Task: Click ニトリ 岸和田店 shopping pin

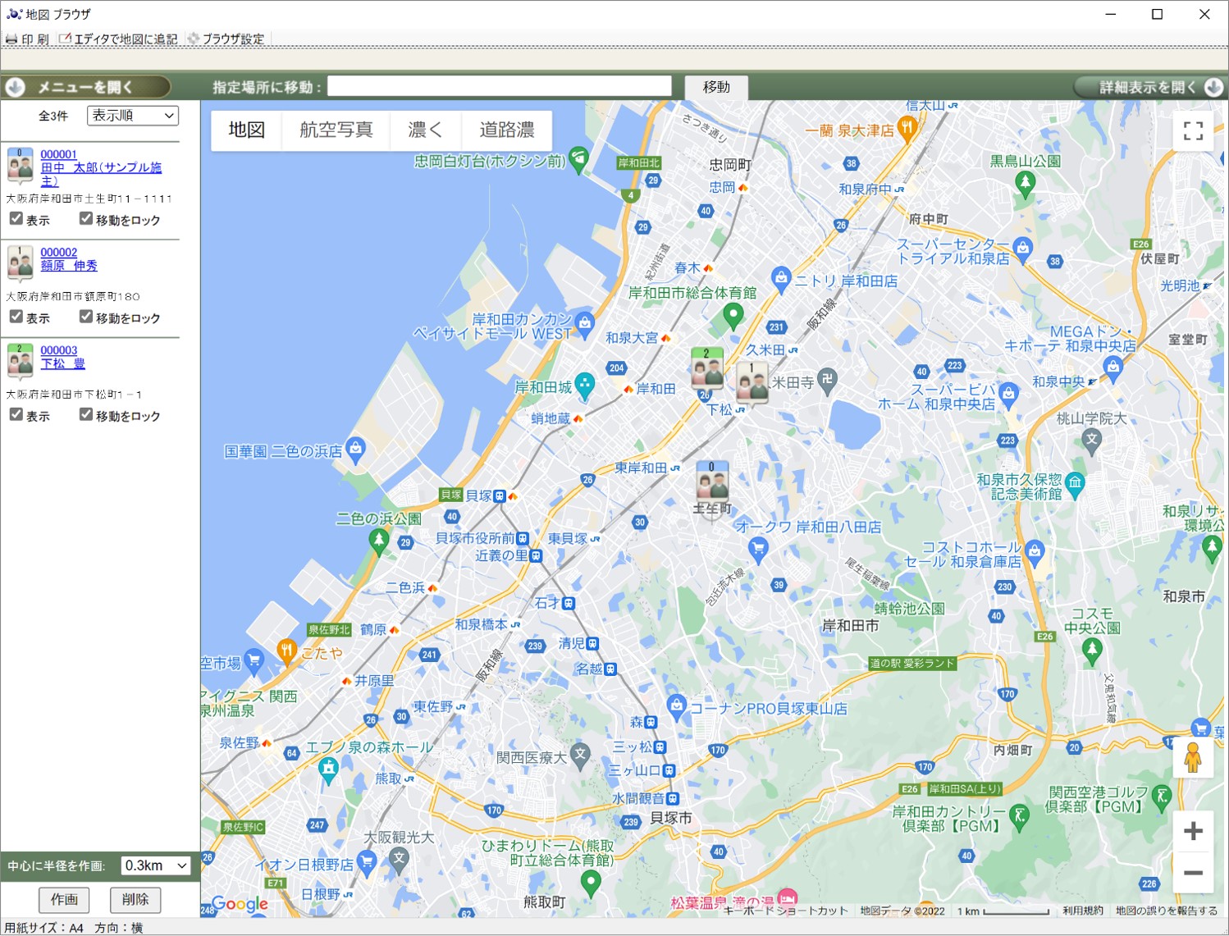Action: point(780,279)
